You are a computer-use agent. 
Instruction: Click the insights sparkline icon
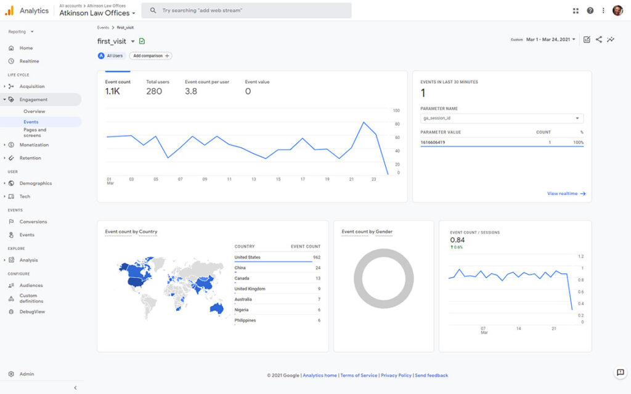coord(611,39)
